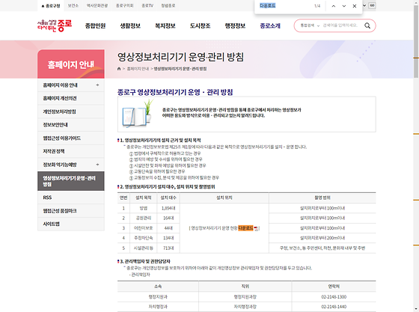Click the Jongno logo

55,25
